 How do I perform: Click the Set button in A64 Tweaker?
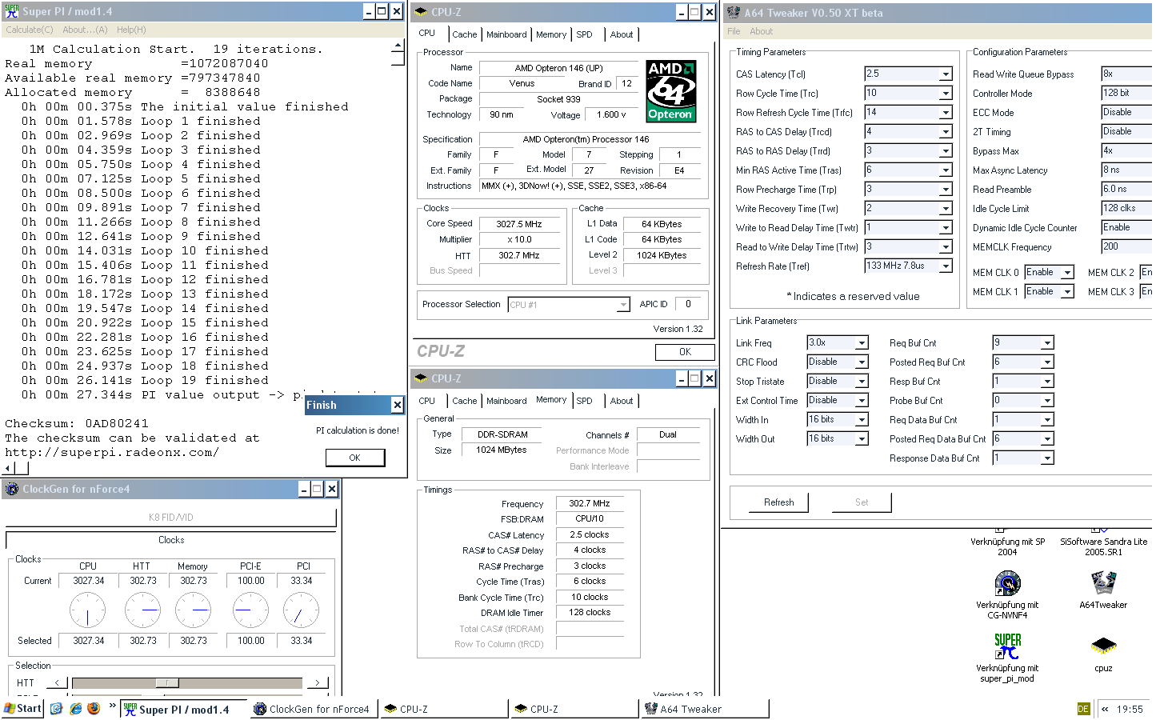[862, 502]
